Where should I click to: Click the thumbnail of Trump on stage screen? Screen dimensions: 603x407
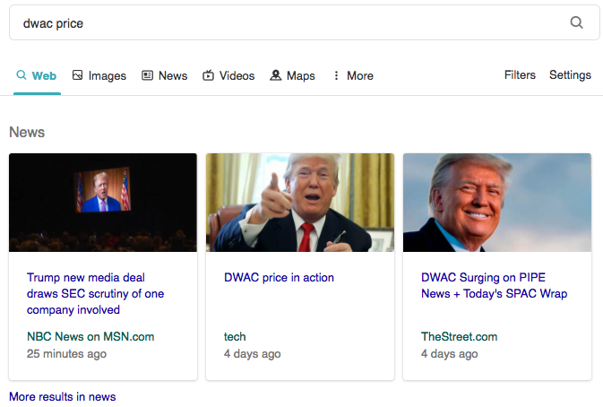(x=103, y=203)
